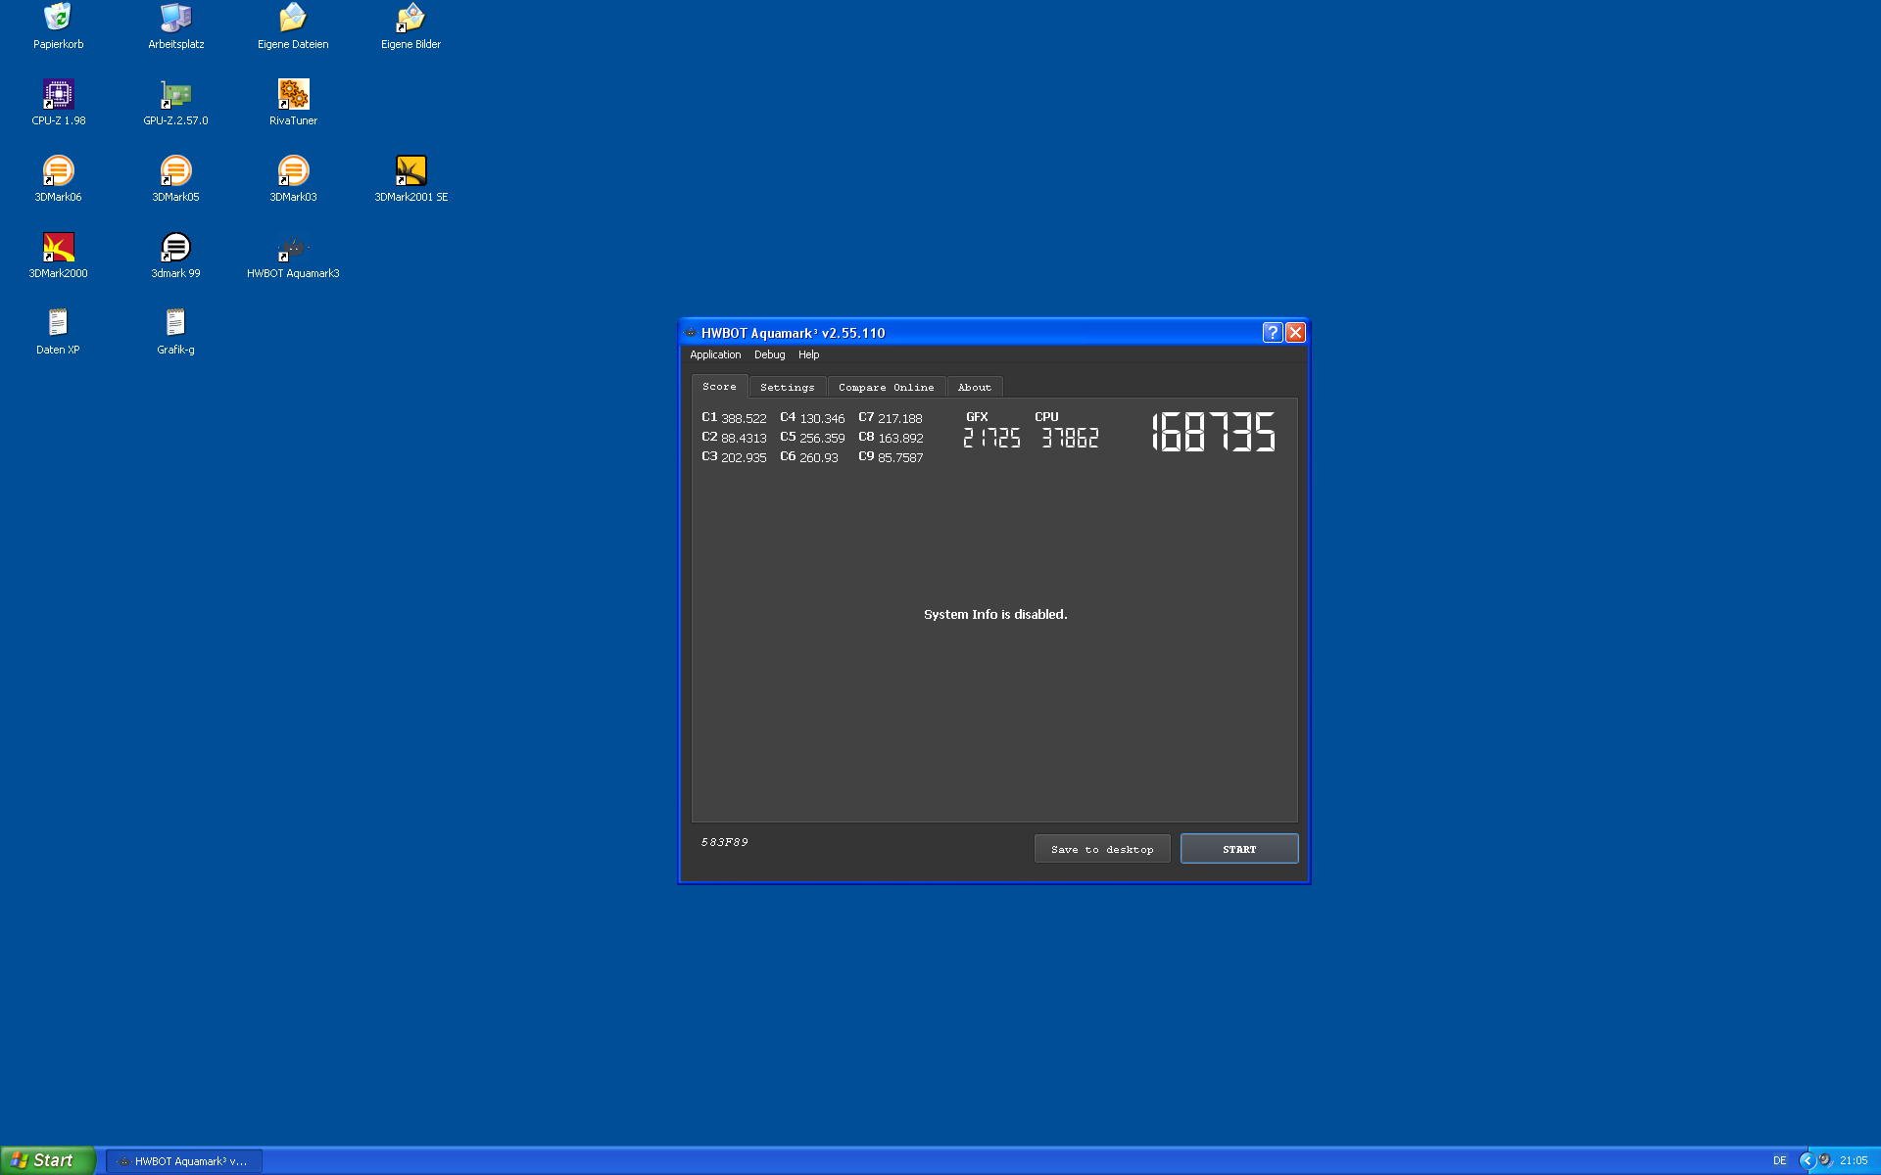Screen dimensions: 1881x1175
Task: Open the Application menu
Action: tap(715, 354)
